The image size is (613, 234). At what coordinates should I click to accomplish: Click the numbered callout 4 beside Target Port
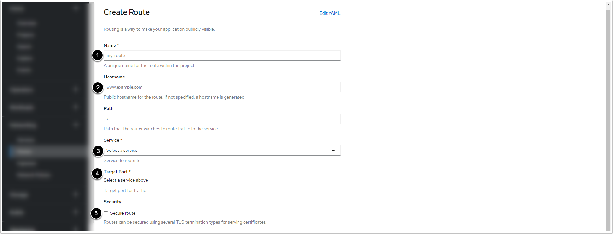click(x=97, y=174)
